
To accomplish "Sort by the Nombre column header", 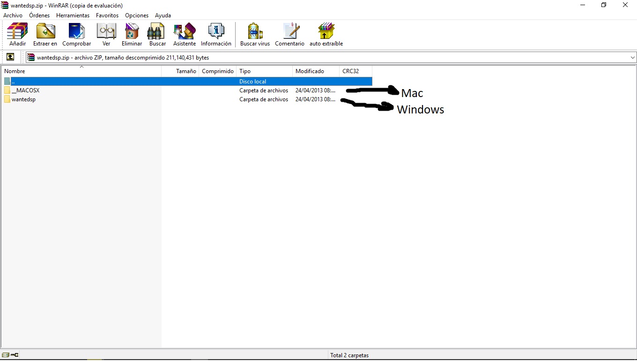I will tap(81, 71).
